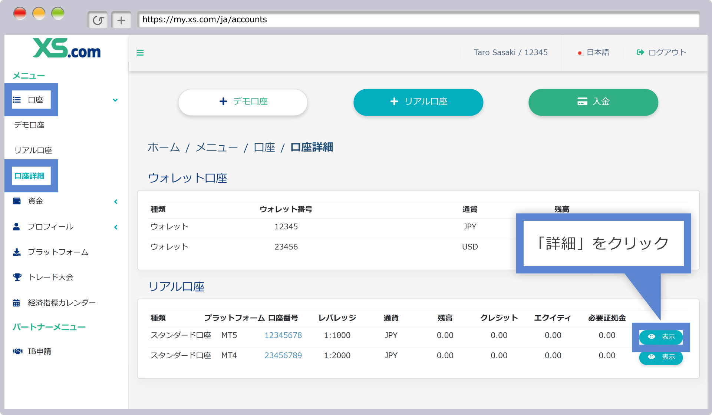Go to メニュー breadcrumb
The image size is (712, 415).
tap(217, 147)
